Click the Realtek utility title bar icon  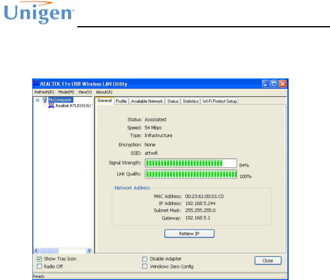click(36, 84)
